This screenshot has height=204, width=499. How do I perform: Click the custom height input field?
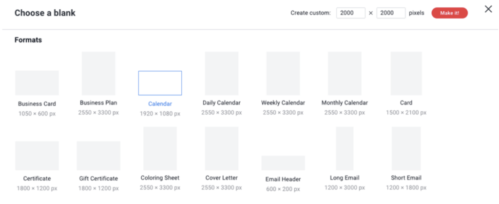point(391,13)
